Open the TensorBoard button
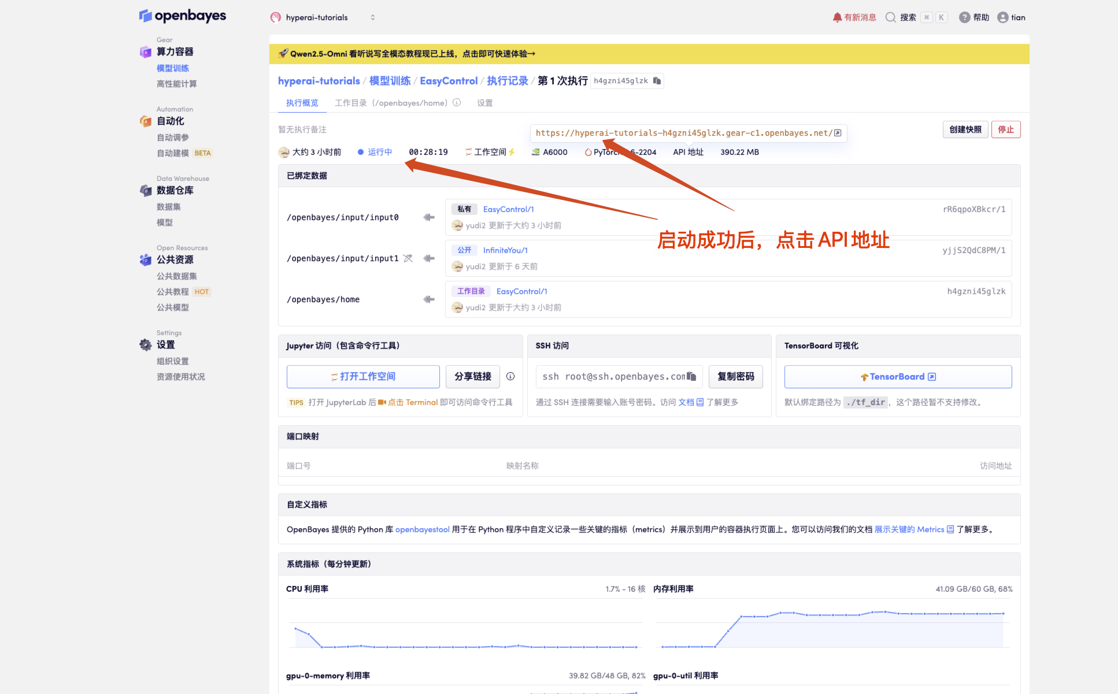The height and width of the screenshot is (694, 1118). pyautogui.click(x=898, y=377)
